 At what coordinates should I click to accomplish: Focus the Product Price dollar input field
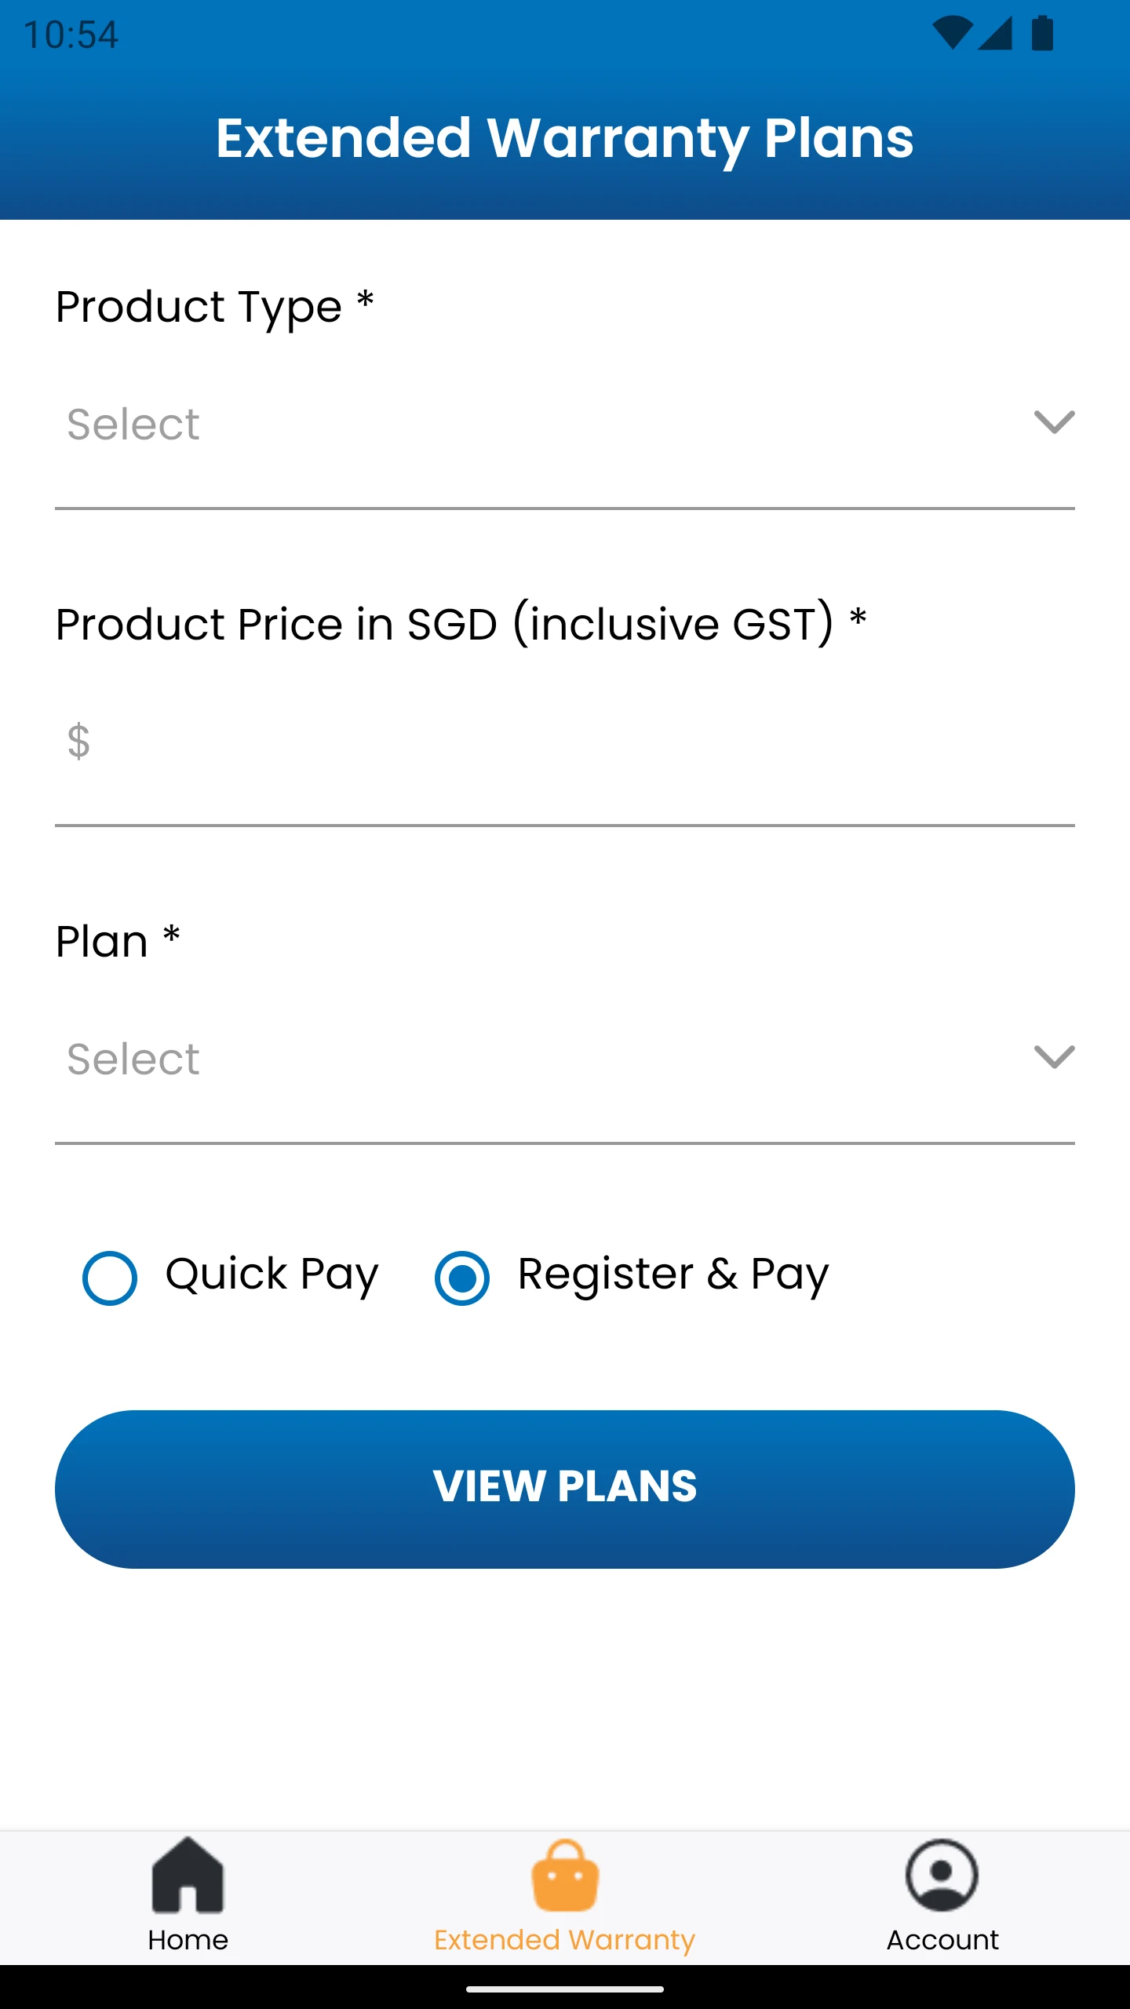(x=565, y=742)
